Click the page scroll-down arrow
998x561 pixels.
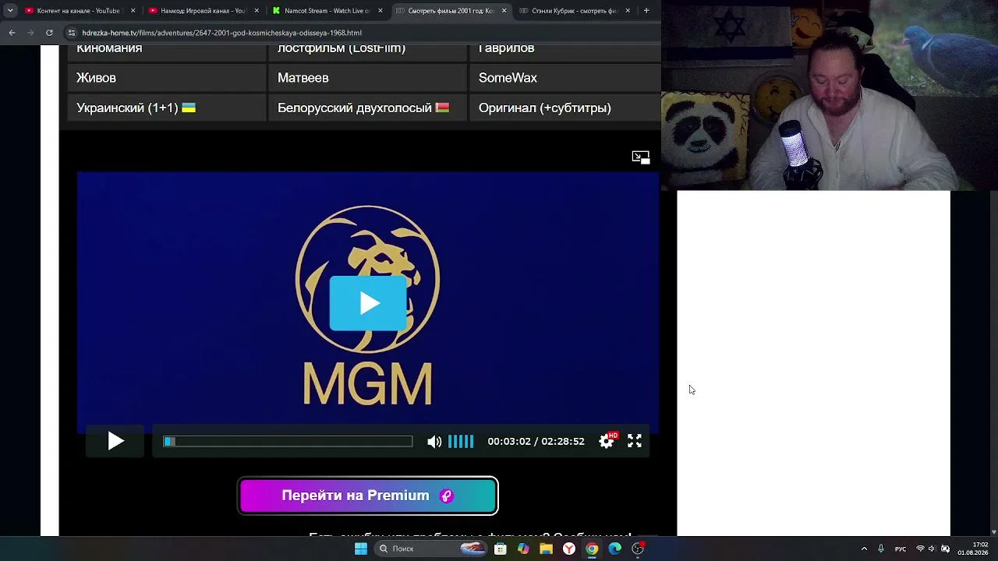(x=993, y=532)
